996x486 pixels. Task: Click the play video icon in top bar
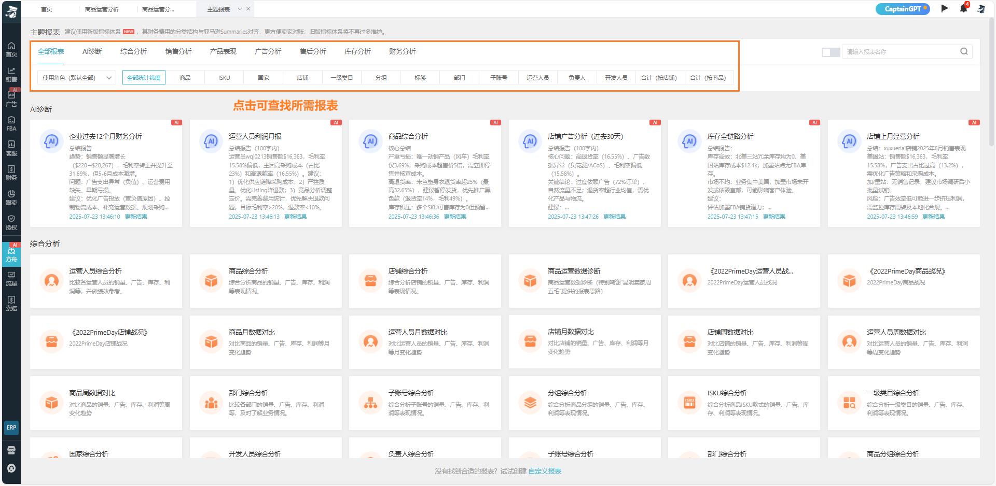tap(945, 8)
